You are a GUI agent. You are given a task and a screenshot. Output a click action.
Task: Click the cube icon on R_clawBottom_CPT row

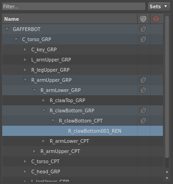(x=143, y=121)
